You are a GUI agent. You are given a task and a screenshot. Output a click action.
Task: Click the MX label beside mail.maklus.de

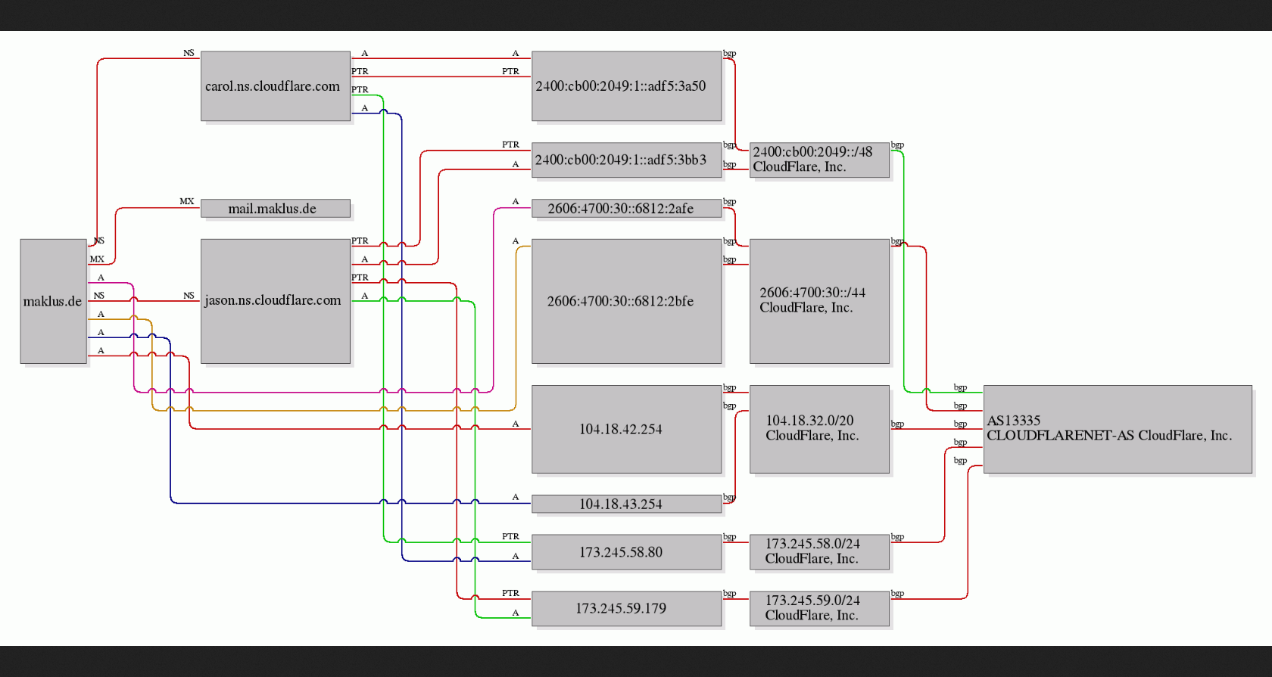187,201
